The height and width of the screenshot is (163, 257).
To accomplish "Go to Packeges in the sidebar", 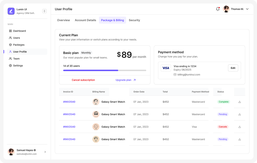I will (x=19, y=45).
